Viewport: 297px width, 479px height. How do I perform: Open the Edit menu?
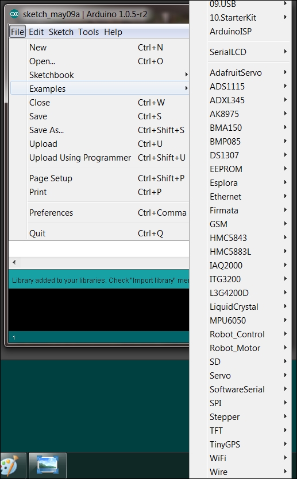point(36,32)
